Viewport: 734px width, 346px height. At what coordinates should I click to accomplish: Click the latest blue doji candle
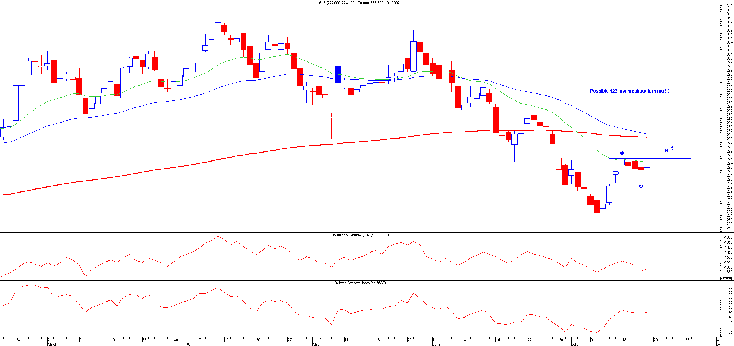647,167
